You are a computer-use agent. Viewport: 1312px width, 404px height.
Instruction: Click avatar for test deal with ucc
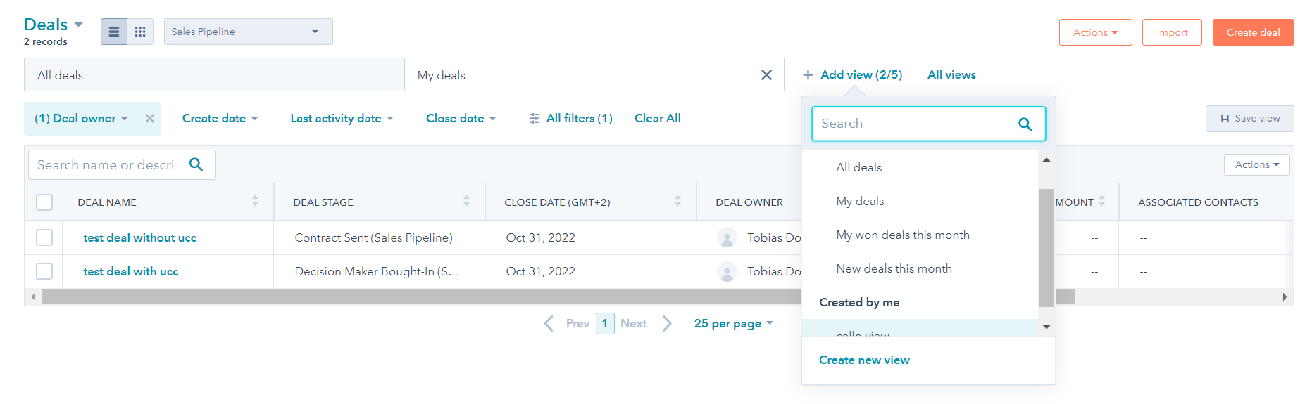(x=727, y=271)
